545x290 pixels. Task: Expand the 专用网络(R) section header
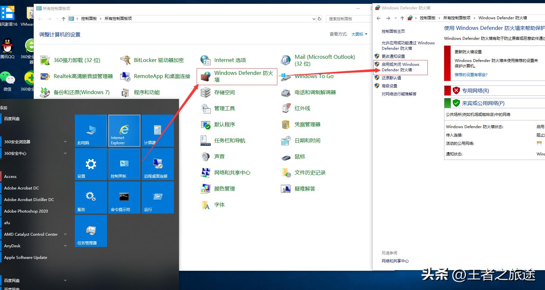tap(475, 91)
